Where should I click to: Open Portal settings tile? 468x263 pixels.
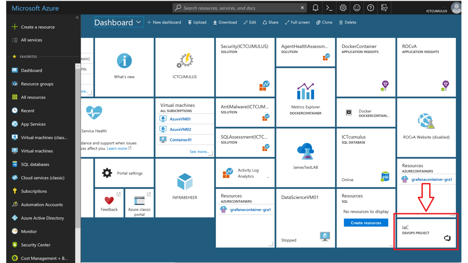coord(124,173)
